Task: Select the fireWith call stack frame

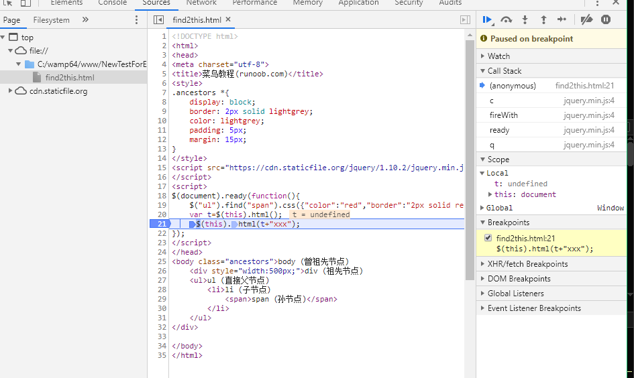Action: pyautogui.click(x=551, y=115)
